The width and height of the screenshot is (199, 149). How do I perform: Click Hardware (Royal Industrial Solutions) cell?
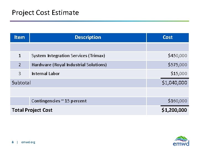tap(88, 65)
